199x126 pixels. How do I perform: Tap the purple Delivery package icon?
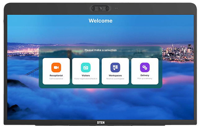coord(145,67)
